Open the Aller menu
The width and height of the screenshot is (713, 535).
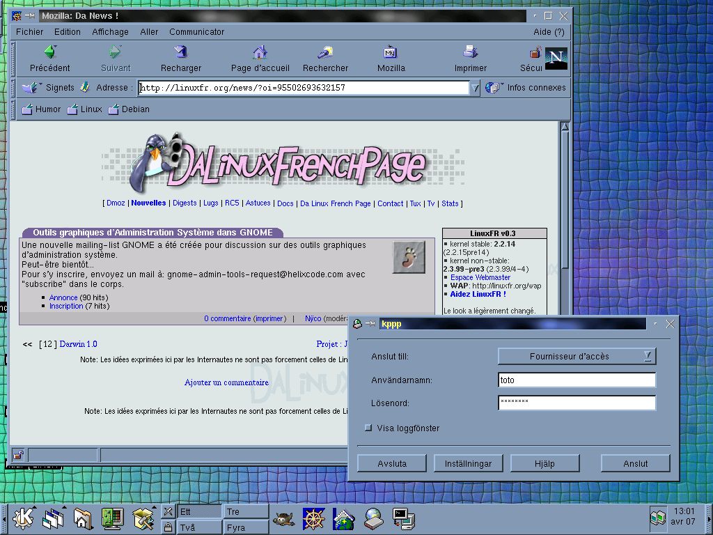point(149,32)
